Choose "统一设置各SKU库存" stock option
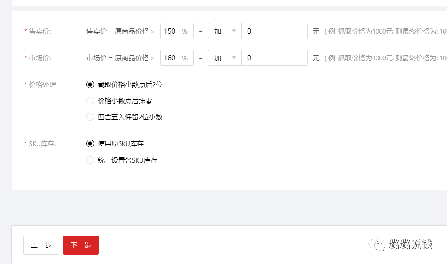 [x=90, y=160]
